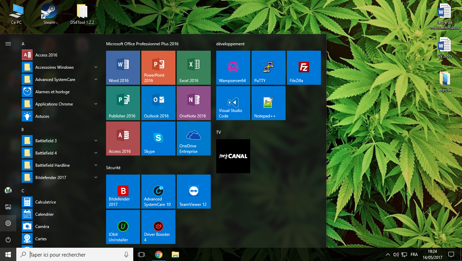Open Publisher 2016 tile
462x261 pixels.
click(x=123, y=103)
